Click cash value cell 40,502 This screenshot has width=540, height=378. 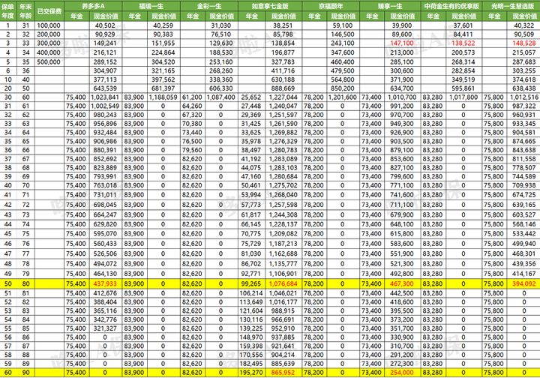tap(106, 25)
